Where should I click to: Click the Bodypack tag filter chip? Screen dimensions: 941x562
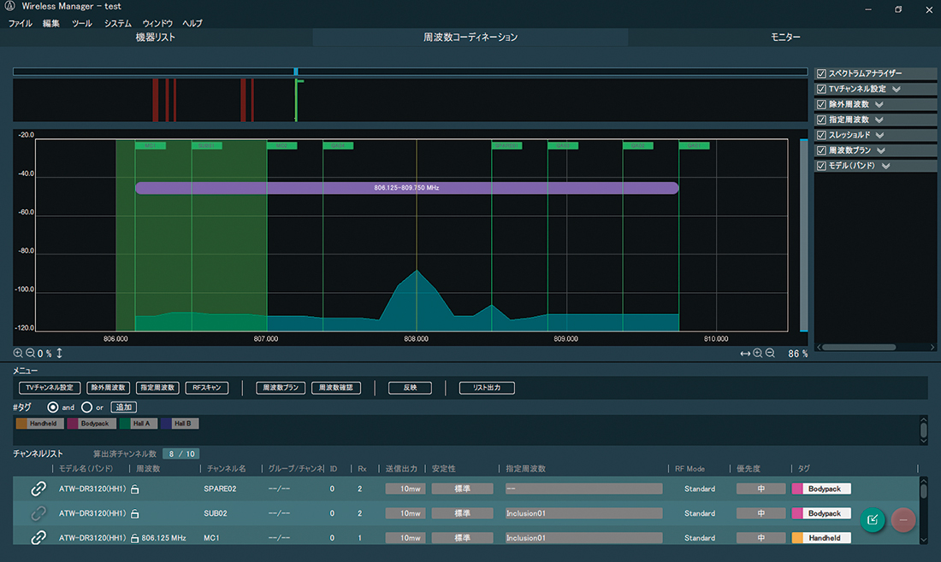(90, 424)
